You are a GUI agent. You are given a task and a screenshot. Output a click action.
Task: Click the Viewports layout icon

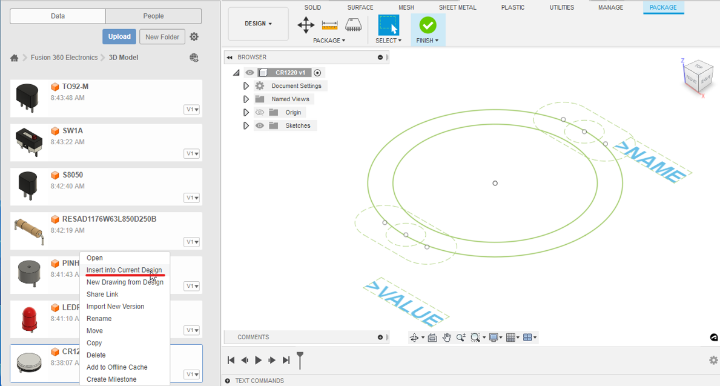(x=527, y=338)
